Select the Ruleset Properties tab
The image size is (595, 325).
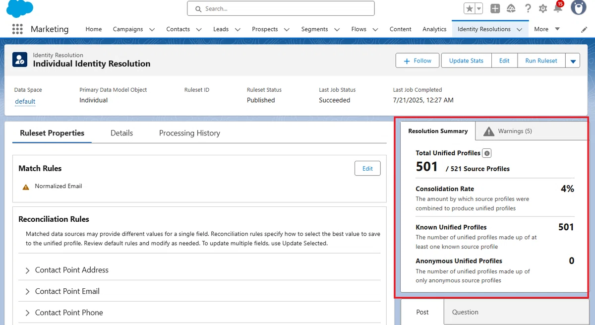point(52,133)
